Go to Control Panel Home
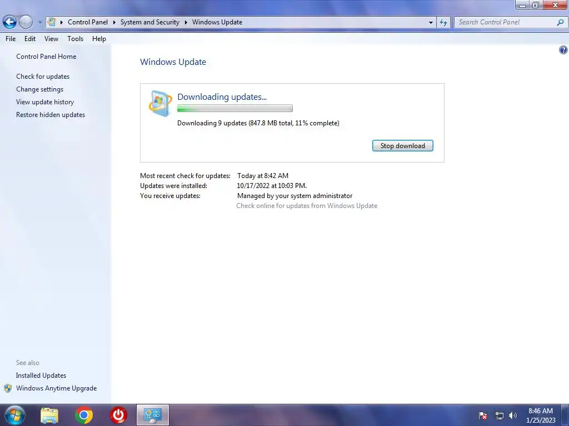Screen dimensions: 569x426 46,57
